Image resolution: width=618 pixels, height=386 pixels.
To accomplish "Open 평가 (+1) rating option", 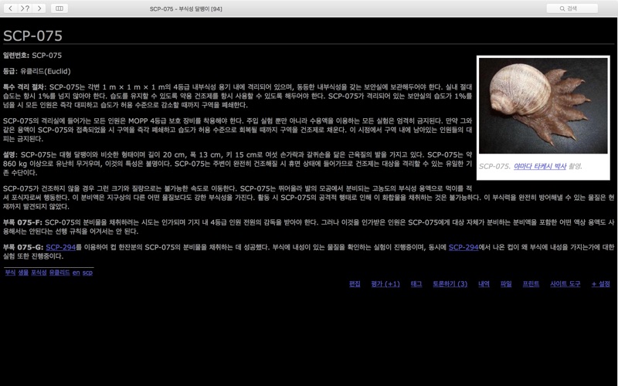I will [385, 283].
